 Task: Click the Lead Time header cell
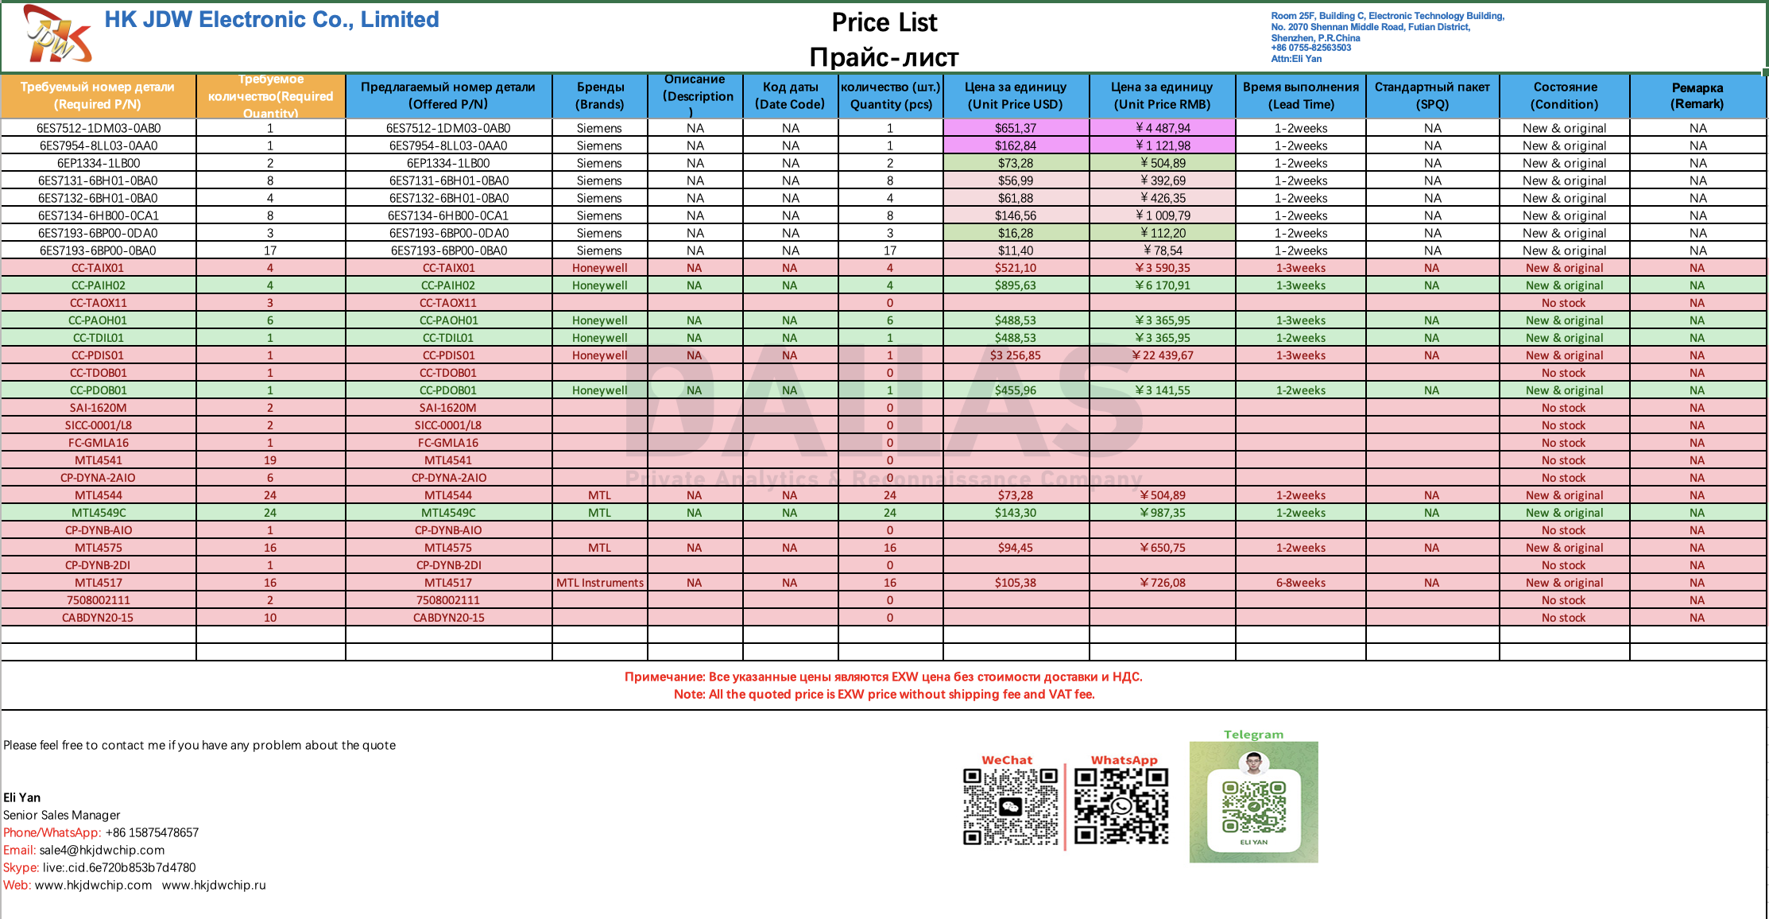point(1300,95)
